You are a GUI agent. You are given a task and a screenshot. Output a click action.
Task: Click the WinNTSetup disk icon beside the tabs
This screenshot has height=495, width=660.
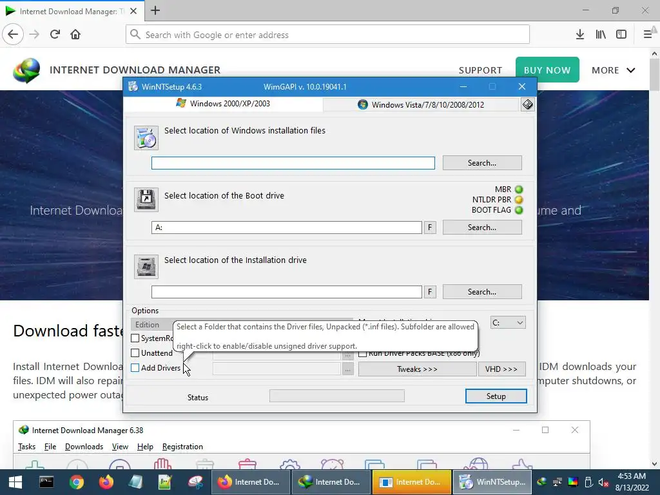(527, 104)
